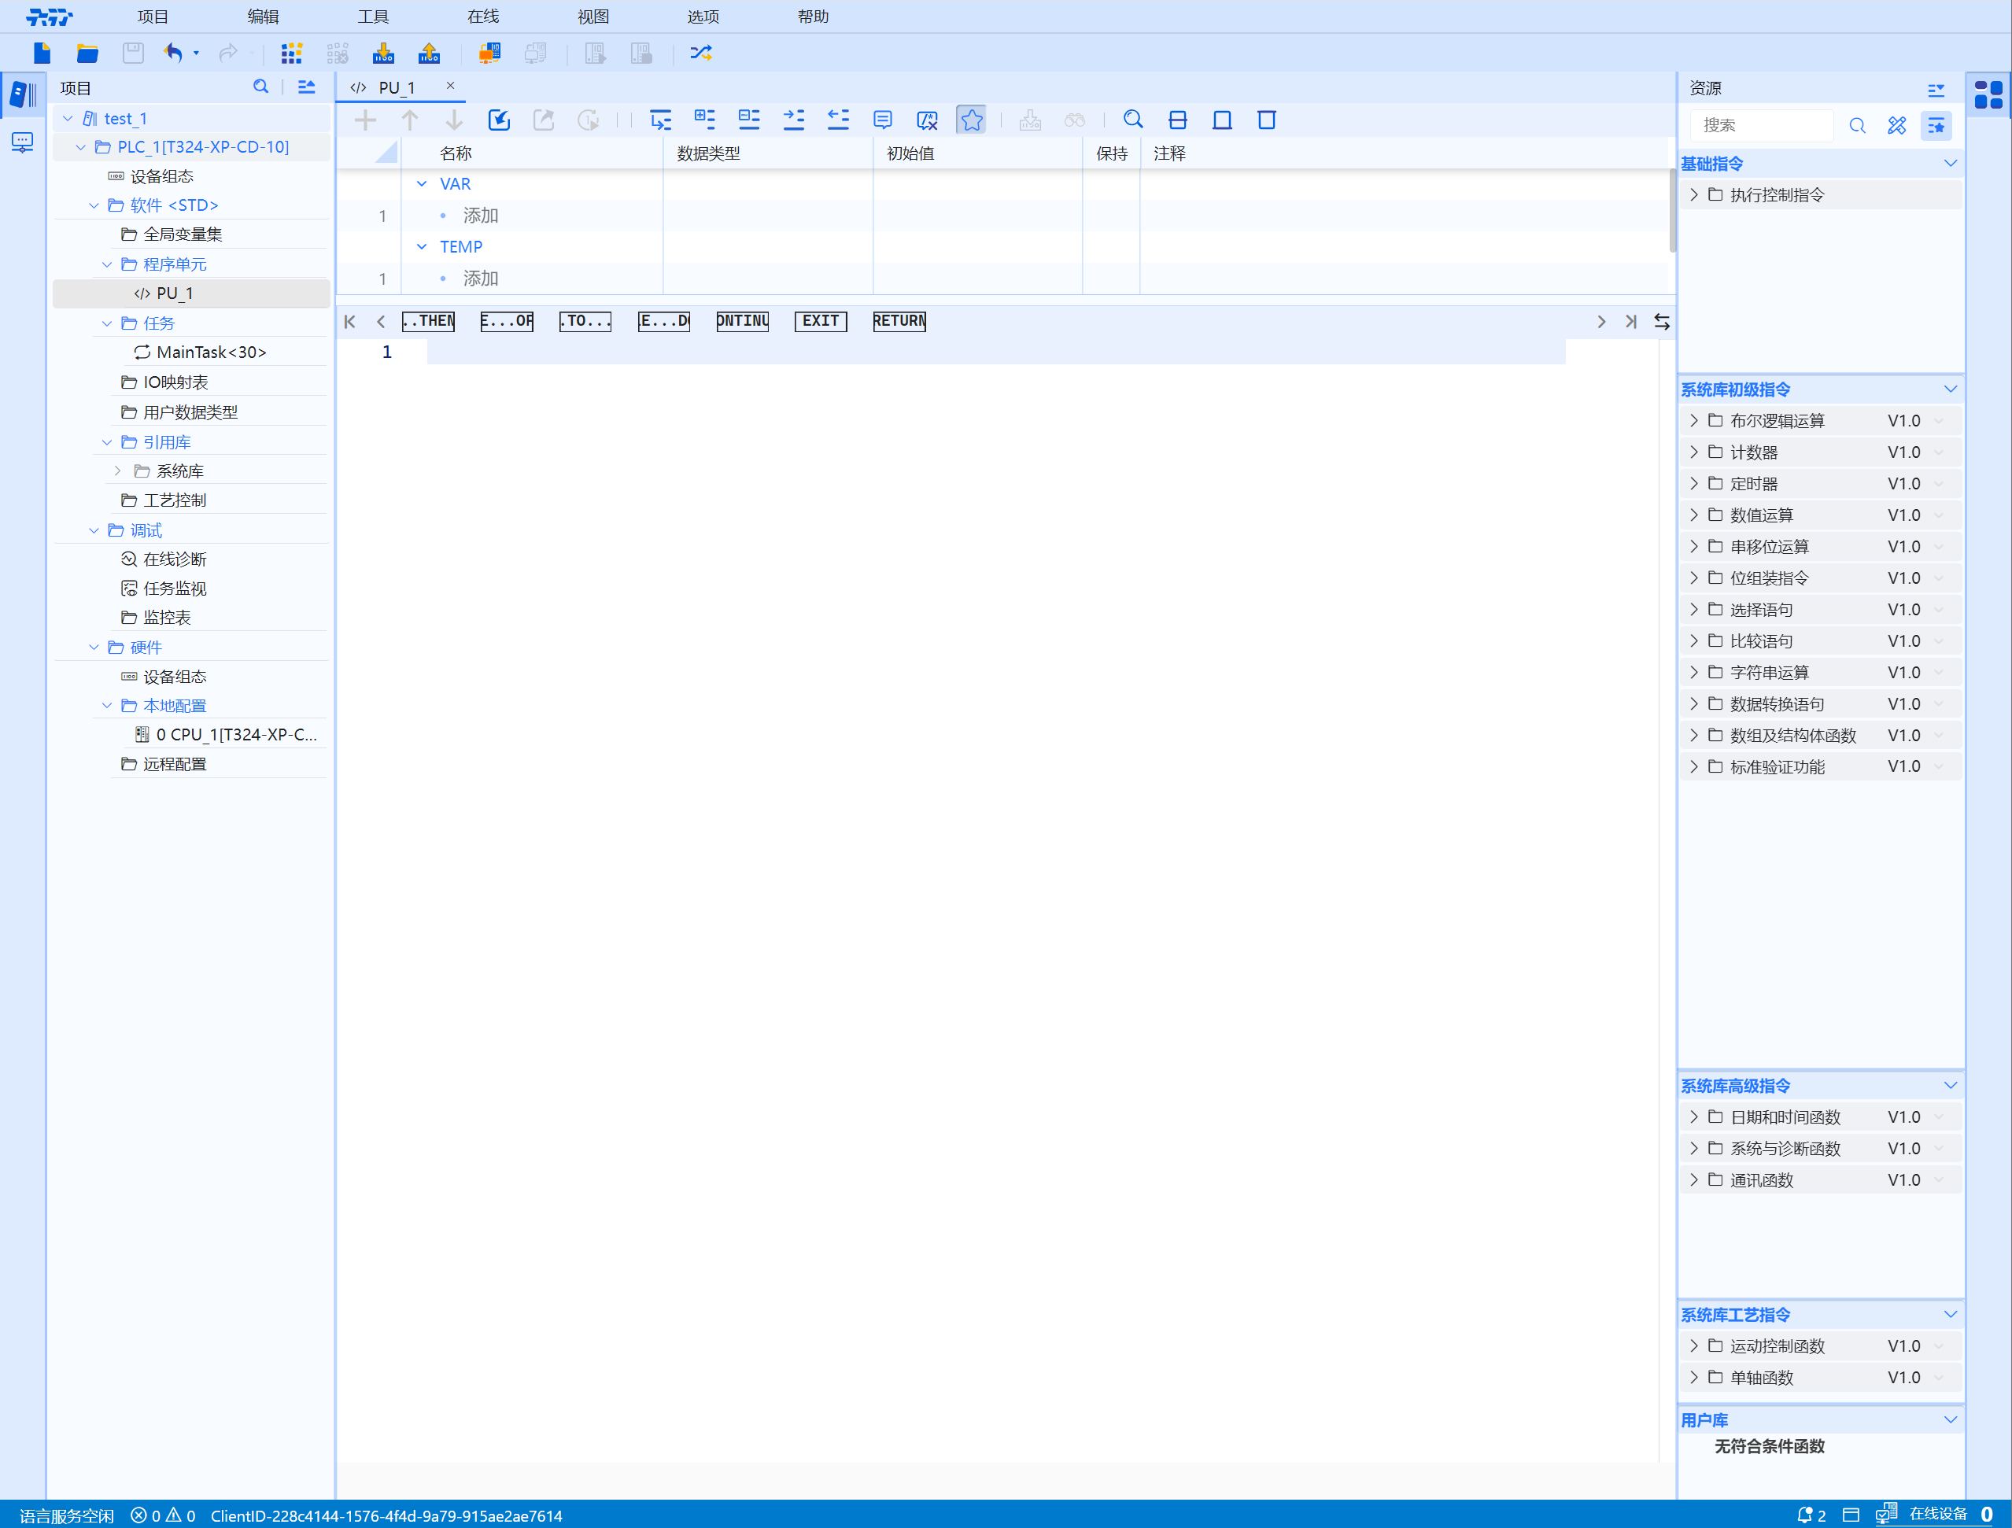2012x1528 pixels.
Task: Click the upload from PLC icon
Action: point(428,53)
